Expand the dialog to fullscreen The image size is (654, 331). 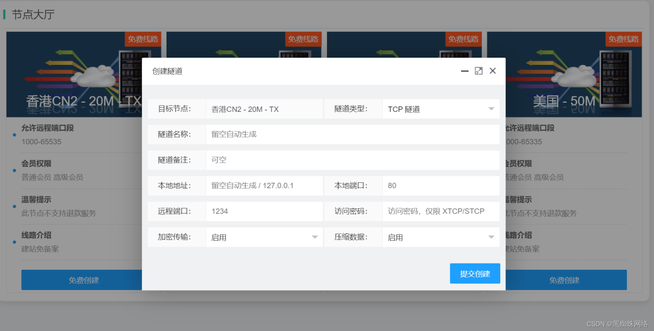coord(478,70)
